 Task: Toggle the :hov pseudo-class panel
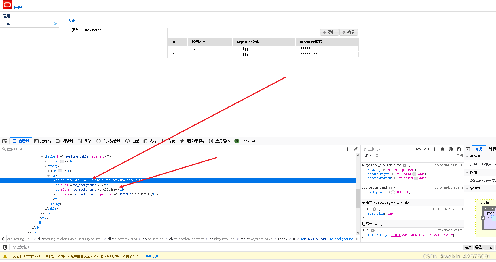pos(418,149)
